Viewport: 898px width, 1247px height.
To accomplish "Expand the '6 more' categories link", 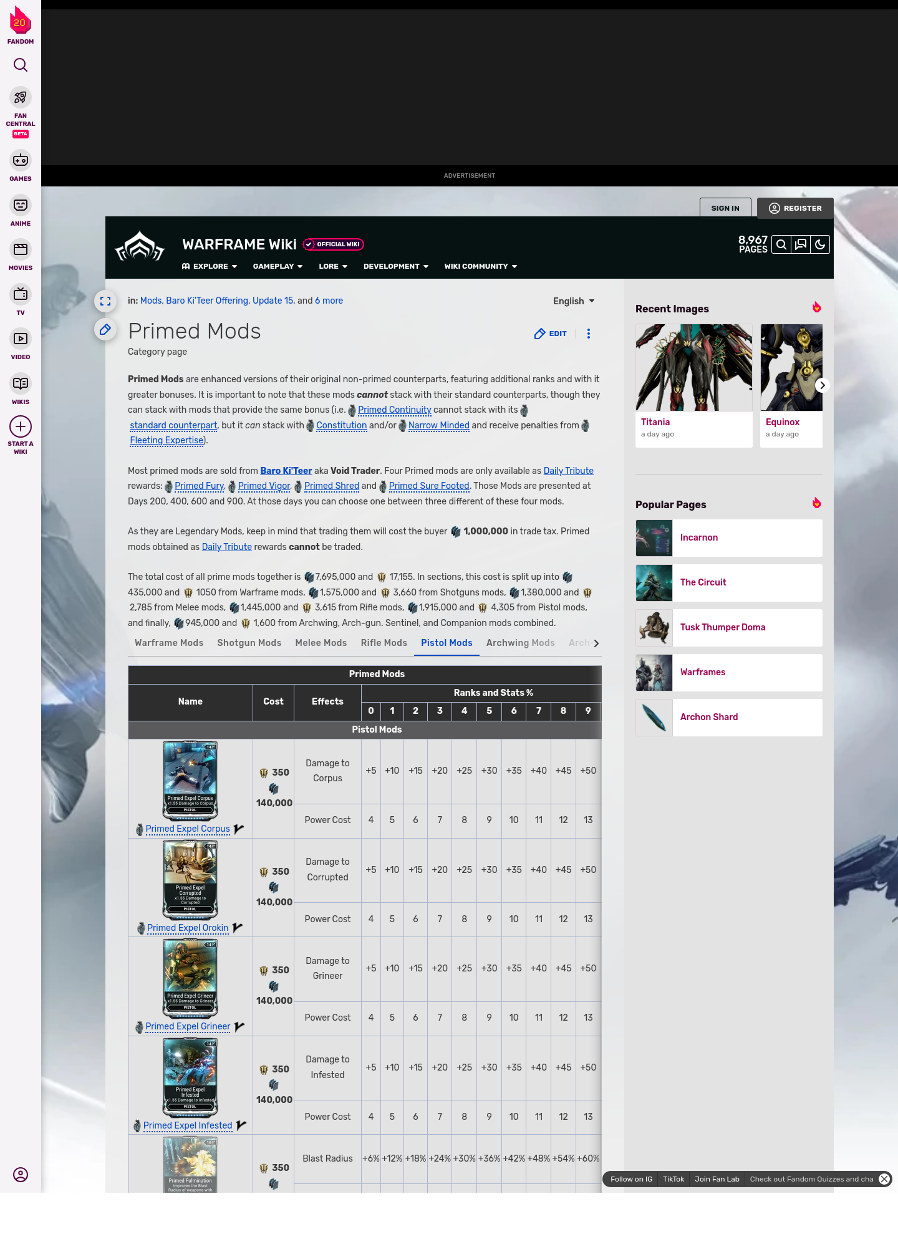I will coord(329,301).
